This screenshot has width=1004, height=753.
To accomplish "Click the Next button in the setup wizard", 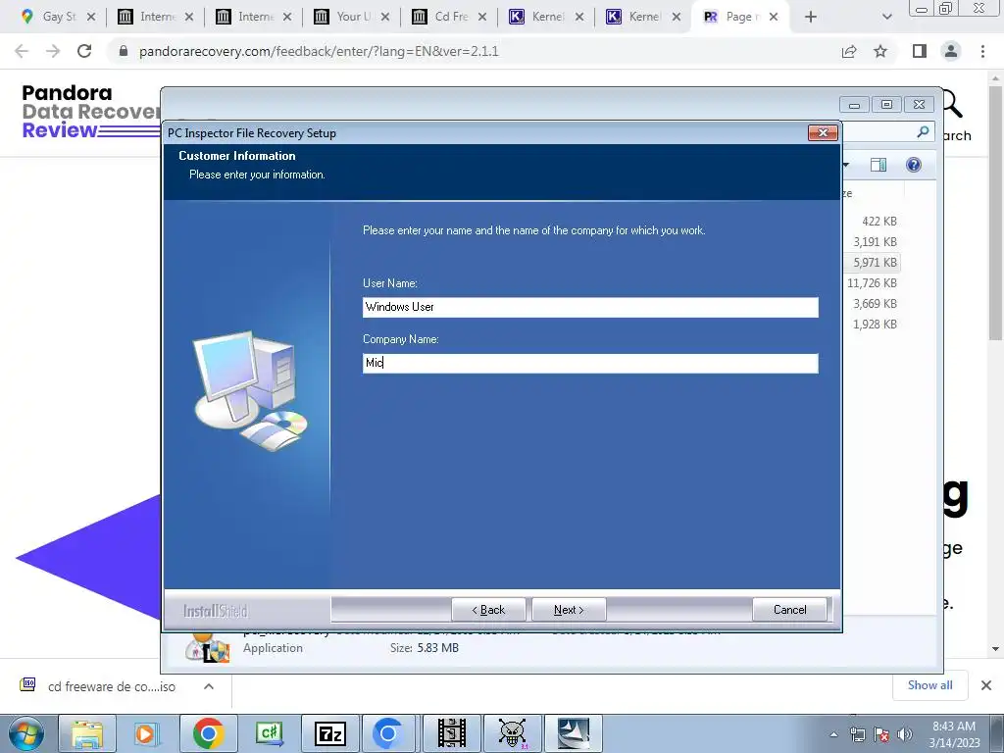I will click(x=569, y=610).
